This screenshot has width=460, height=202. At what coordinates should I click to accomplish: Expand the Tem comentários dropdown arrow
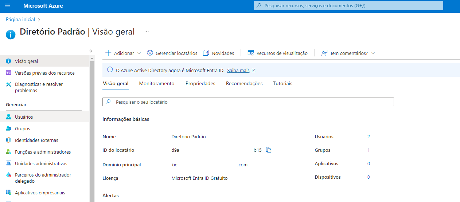tap(373, 53)
